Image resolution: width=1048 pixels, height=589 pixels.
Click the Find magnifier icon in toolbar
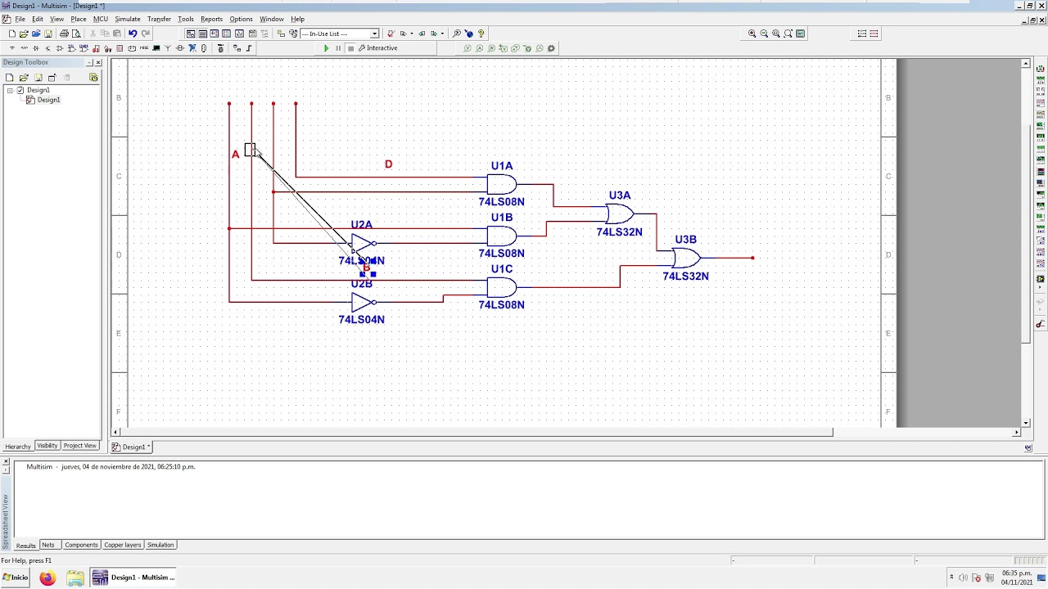pyautogui.click(x=457, y=34)
